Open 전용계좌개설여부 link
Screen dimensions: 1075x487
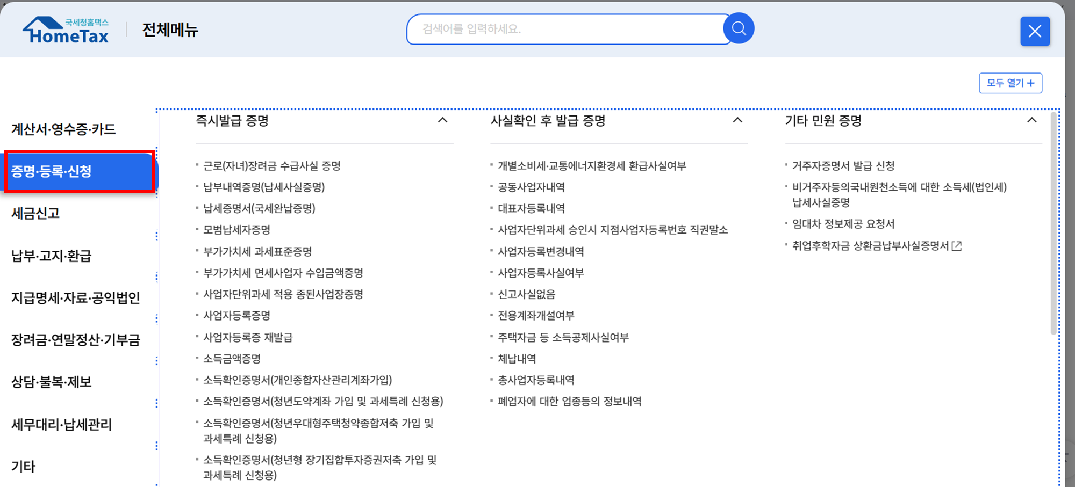(x=536, y=316)
